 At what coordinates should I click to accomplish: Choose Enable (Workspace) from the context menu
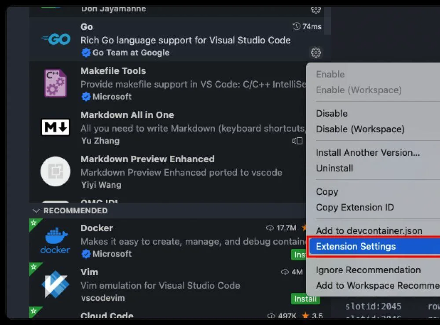point(359,90)
